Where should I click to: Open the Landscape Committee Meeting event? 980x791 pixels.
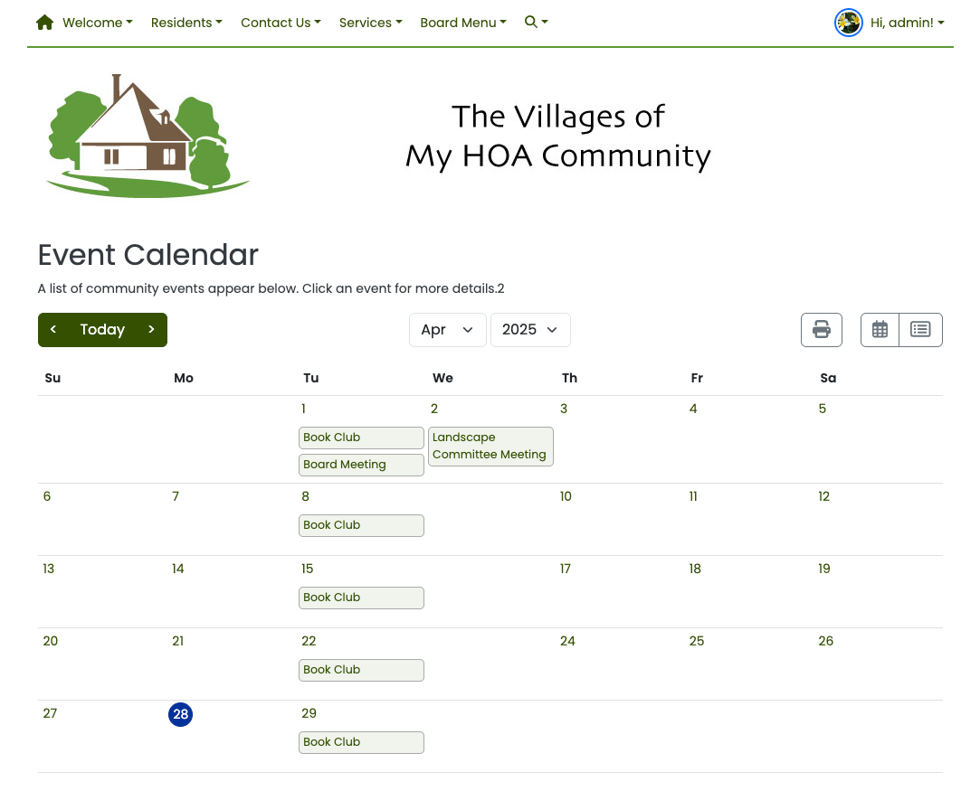click(x=490, y=446)
